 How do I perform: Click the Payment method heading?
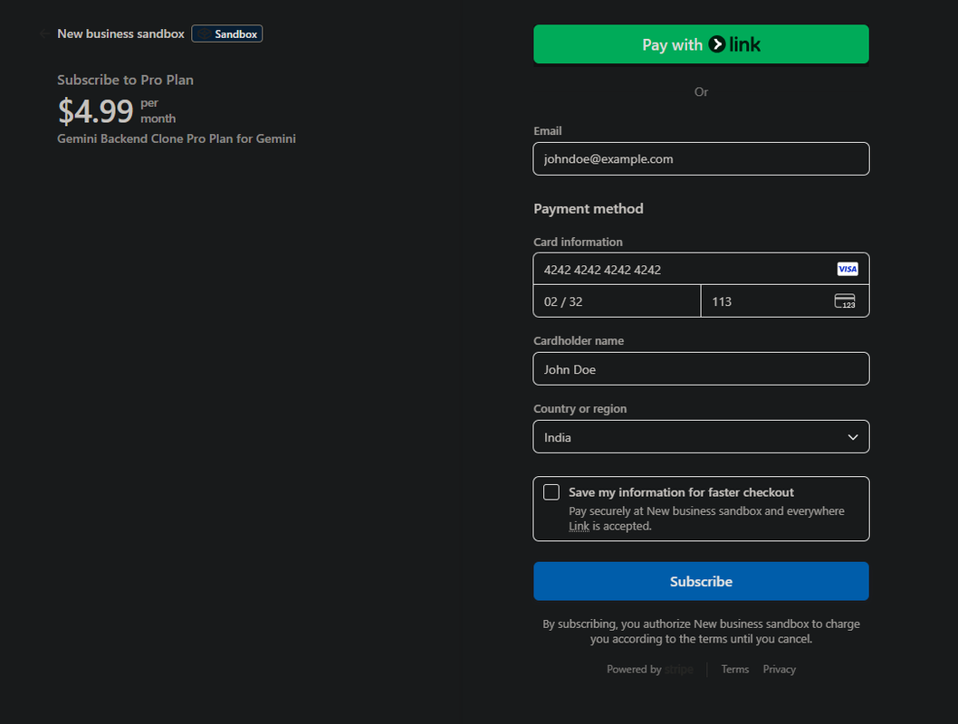pos(589,209)
